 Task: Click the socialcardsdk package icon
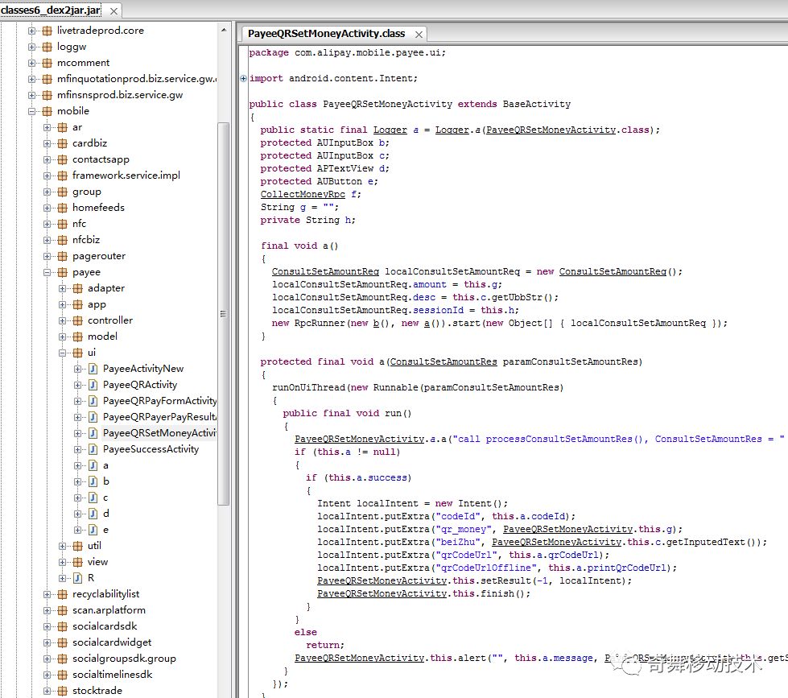pyautogui.click(x=62, y=626)
